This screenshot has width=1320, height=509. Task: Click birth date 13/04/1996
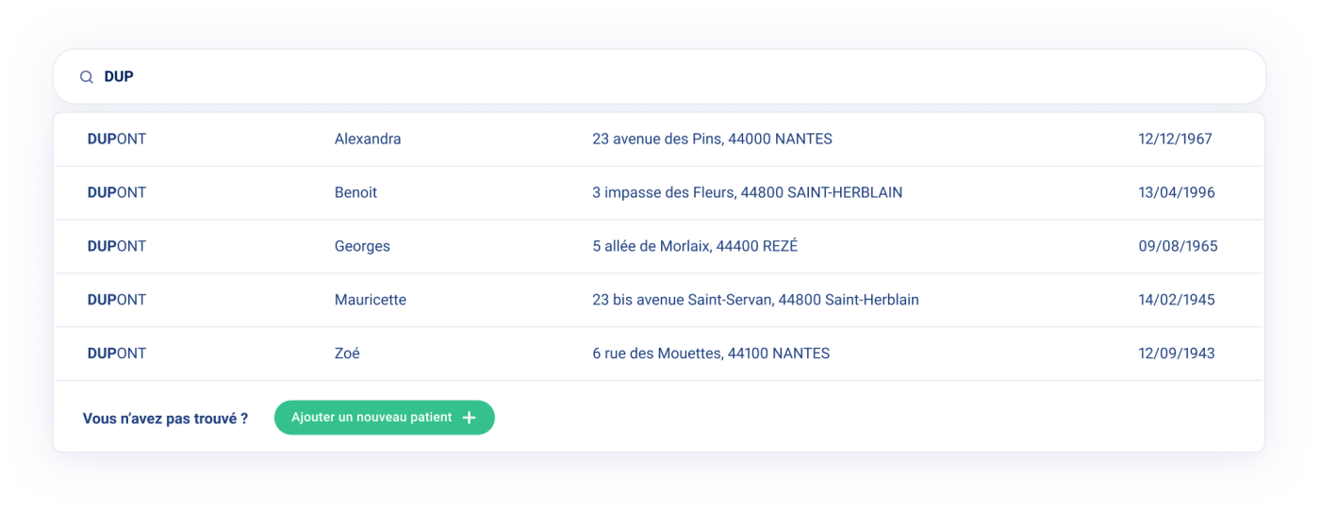click(x=1177, y=192)
